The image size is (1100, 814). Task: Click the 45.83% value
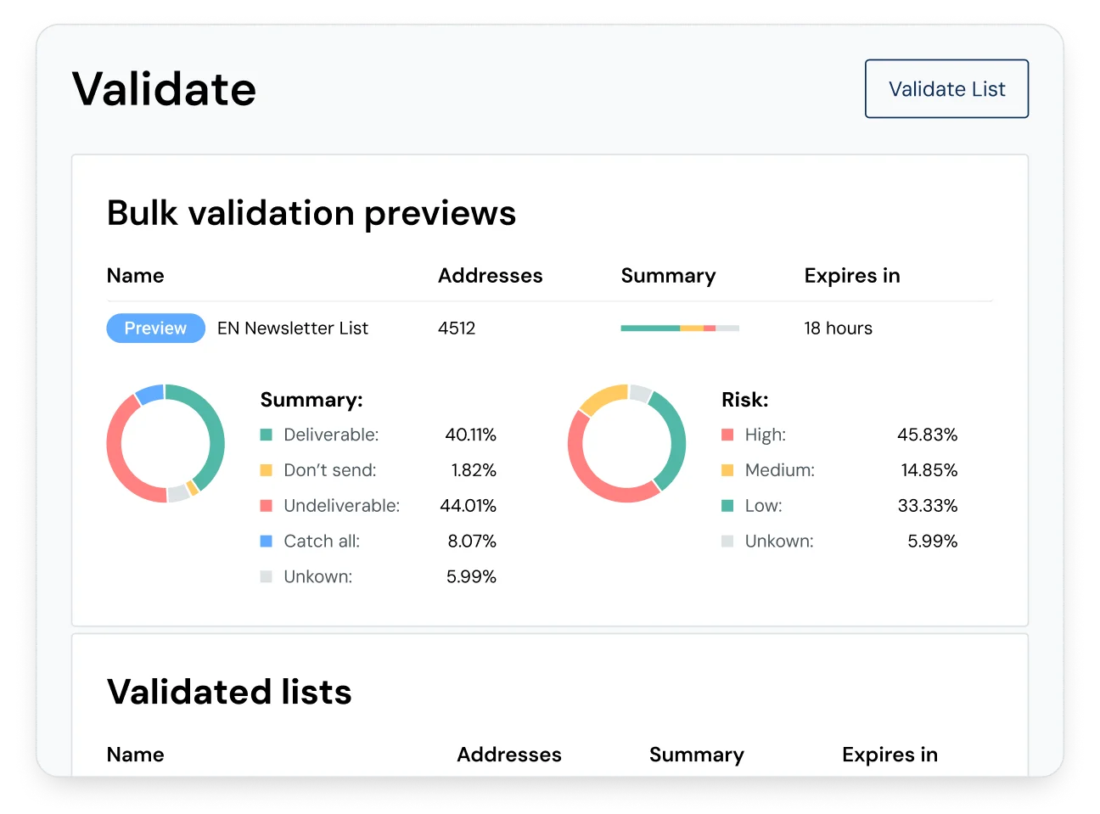(x=928, y=435)
